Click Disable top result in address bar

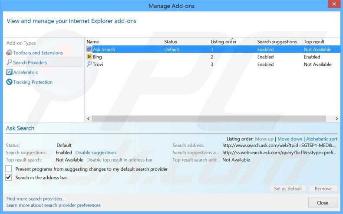point(119,160)
